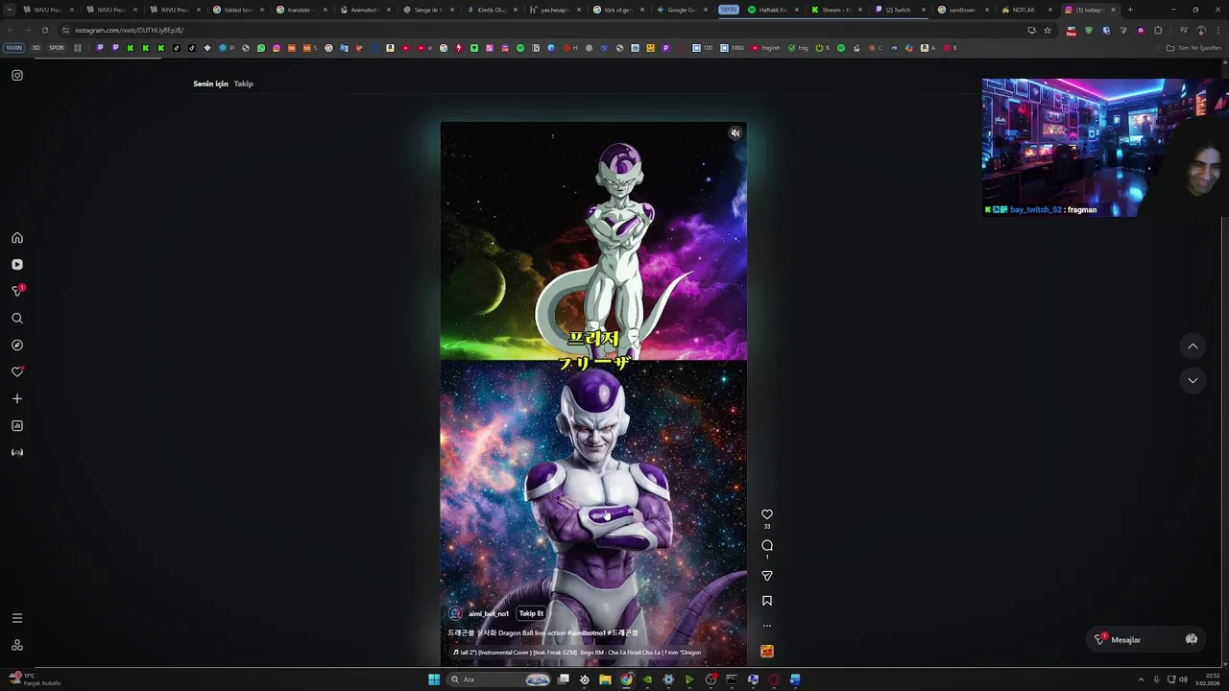1229x691 pixels.
Task: Go to next reel with down chevron
Action: click(1193, 380)
